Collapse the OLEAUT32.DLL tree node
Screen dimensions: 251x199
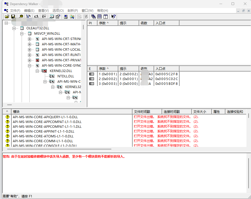click(x=14, y=28)
